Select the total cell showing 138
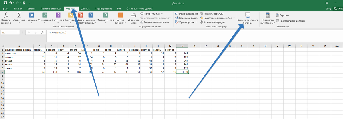 click(51, 72)
